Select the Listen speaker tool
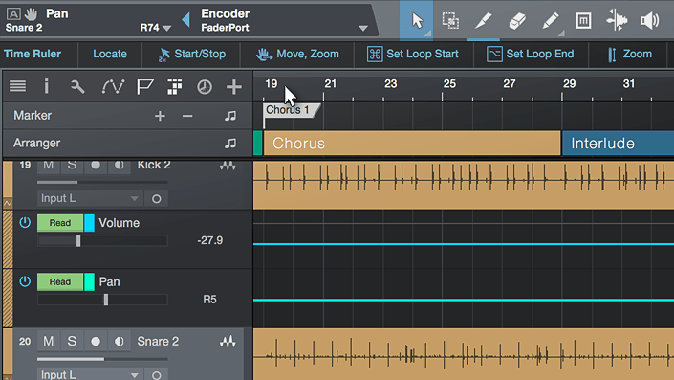 coord(649,21)
